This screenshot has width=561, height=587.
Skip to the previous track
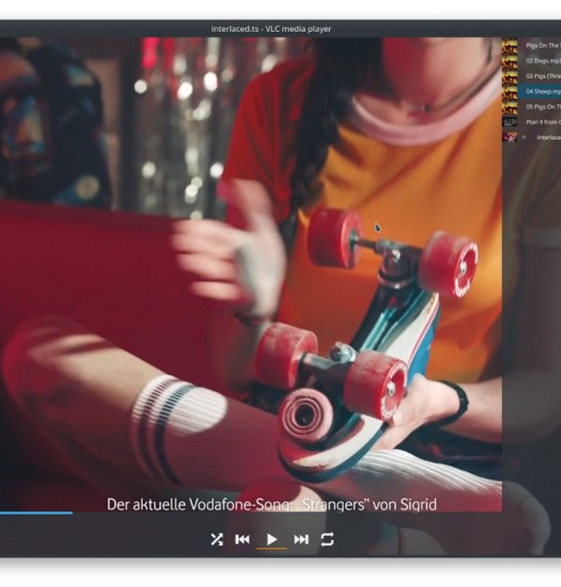(x=242, y=539)
